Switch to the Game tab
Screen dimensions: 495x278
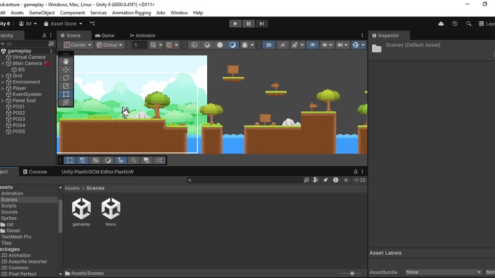[x=104, y=36]
